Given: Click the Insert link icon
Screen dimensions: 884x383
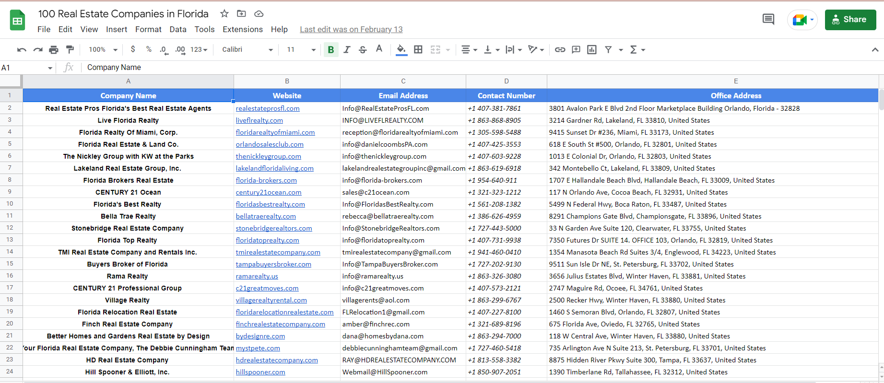Looking at the screenshot, I should (x=560, y=50).
